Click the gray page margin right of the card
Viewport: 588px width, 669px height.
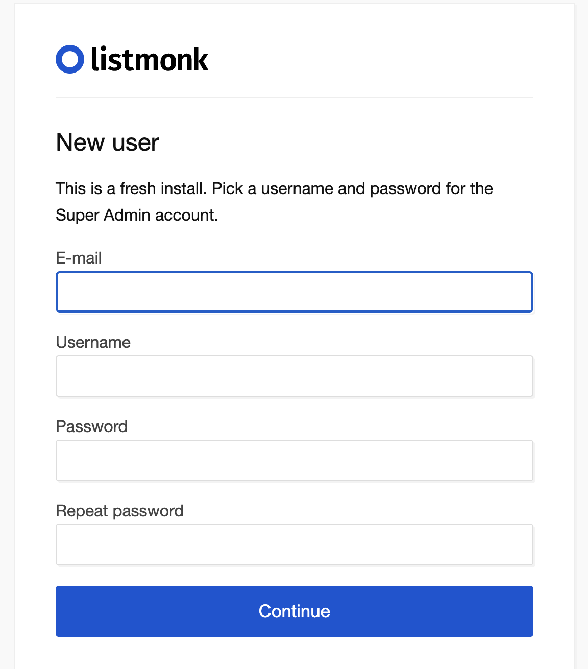tap(581, 332)
